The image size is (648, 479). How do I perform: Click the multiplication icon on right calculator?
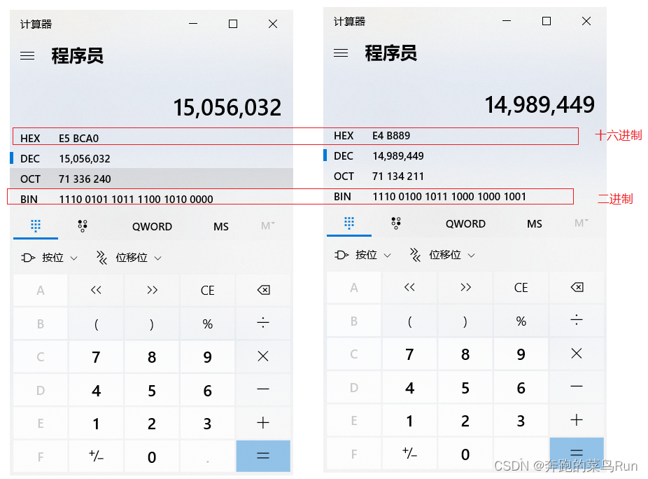tap(577, 354)
